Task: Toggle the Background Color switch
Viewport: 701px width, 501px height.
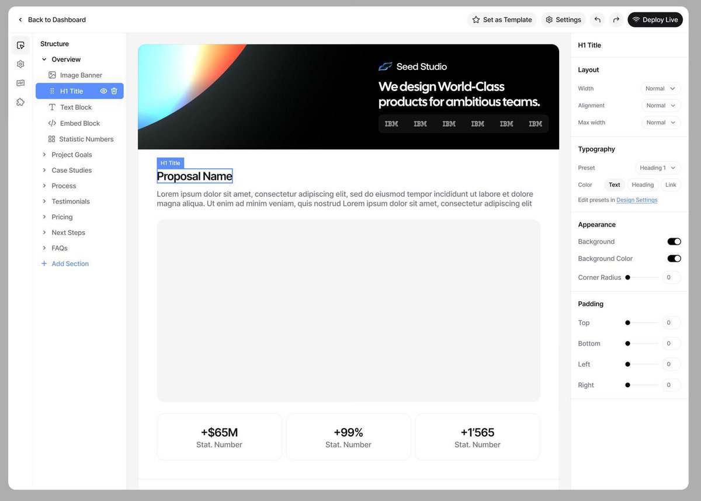Action: [674, 259]
